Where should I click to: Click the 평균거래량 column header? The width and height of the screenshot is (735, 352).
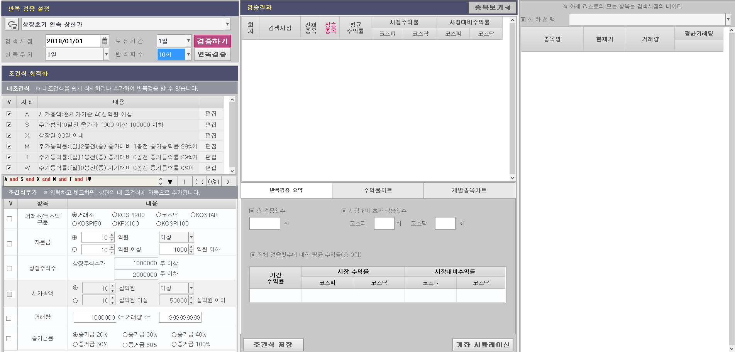click(699, 33)
